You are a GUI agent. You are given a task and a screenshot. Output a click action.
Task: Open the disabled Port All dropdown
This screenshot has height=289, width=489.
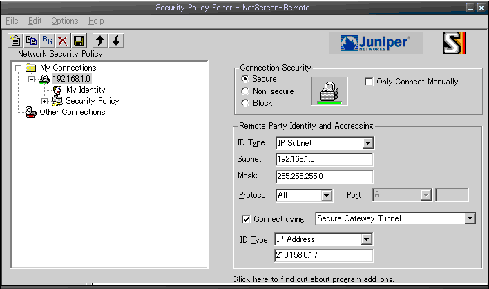click(x=425, y=195)
